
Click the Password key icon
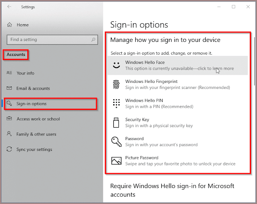pos(116,142)
